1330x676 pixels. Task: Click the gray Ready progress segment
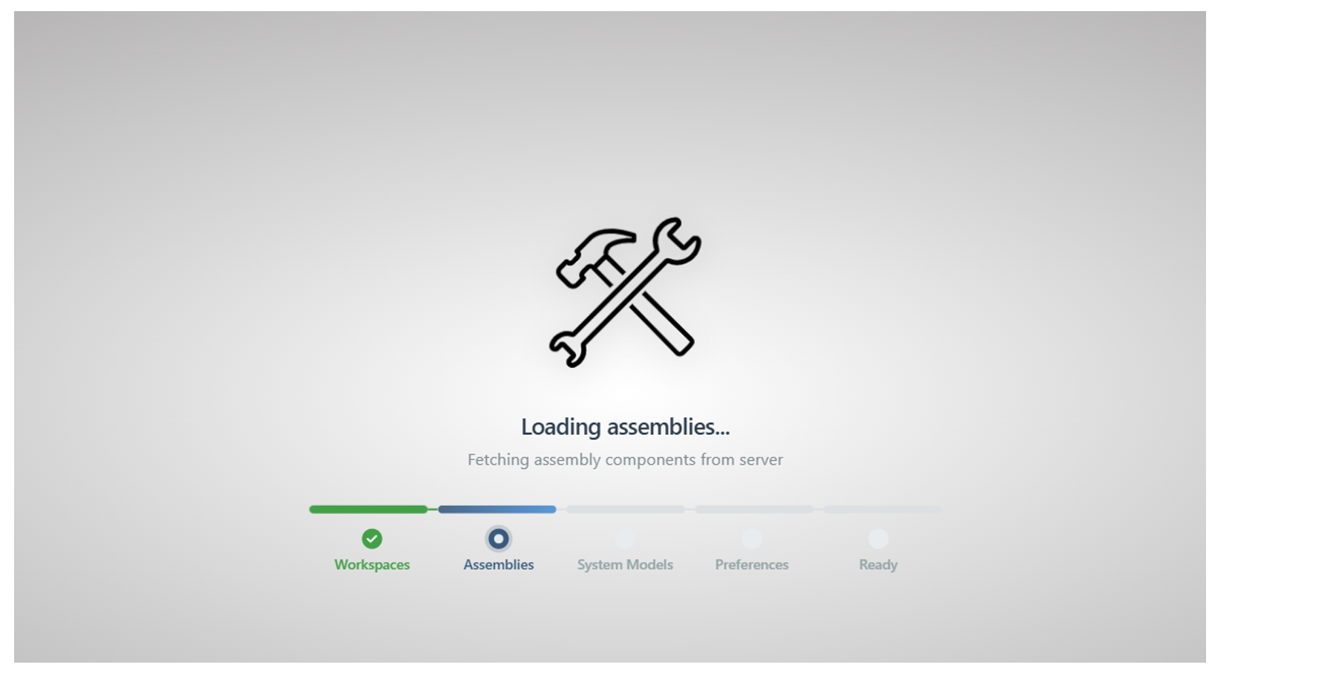coord(882,510)
